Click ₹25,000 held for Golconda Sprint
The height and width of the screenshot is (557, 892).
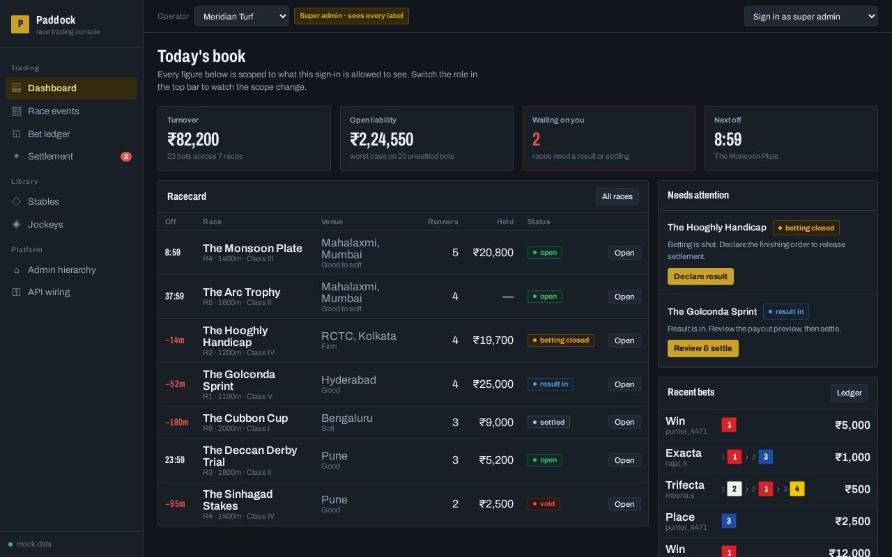tap(493, 384)
